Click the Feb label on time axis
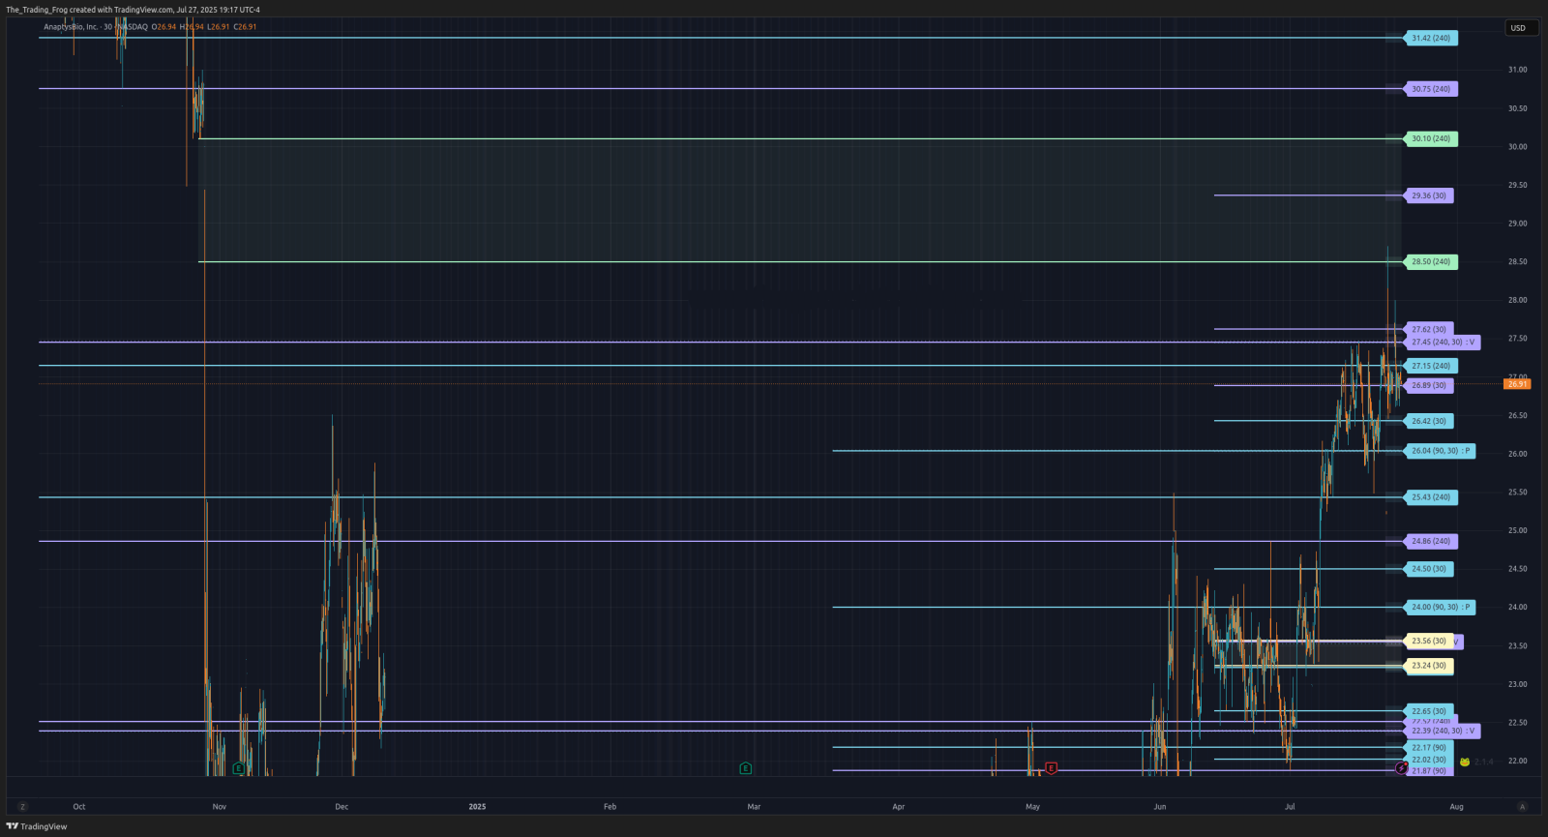The image size is (1548, 837). [x=610, y=806]
